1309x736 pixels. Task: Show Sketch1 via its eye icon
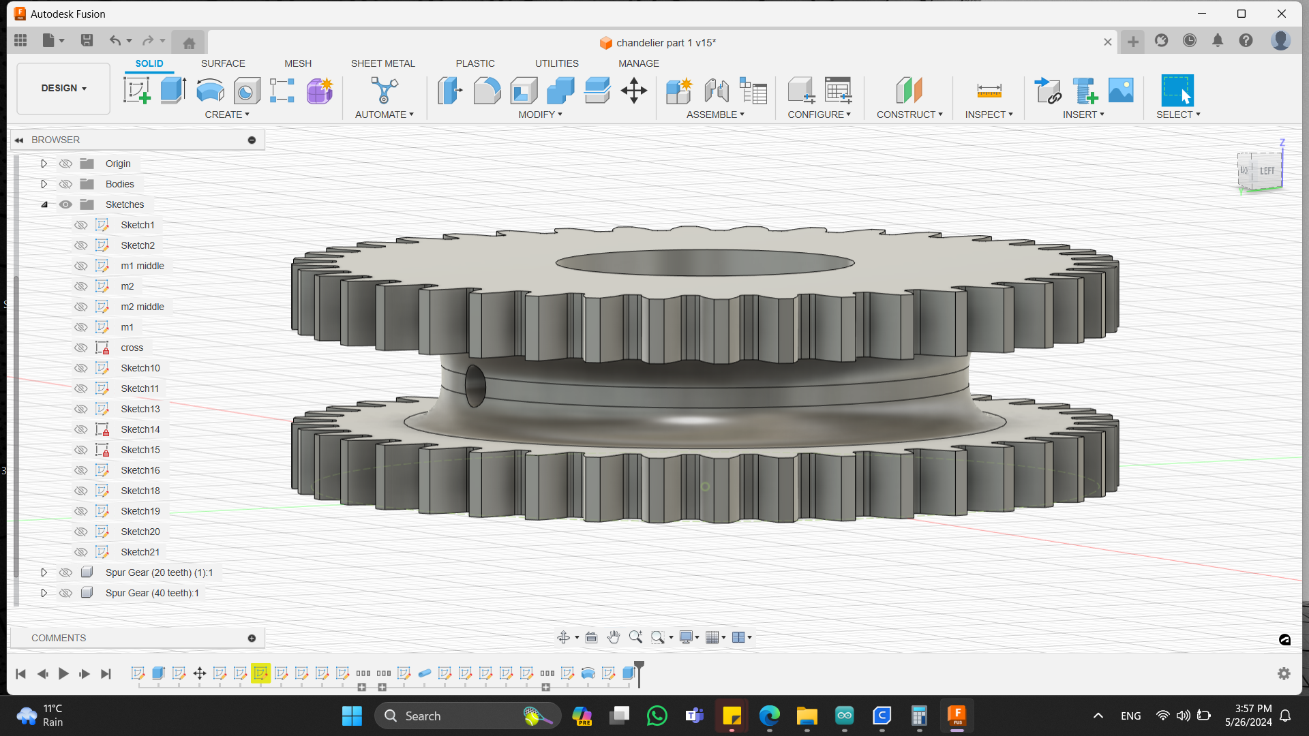pos(81,225)
